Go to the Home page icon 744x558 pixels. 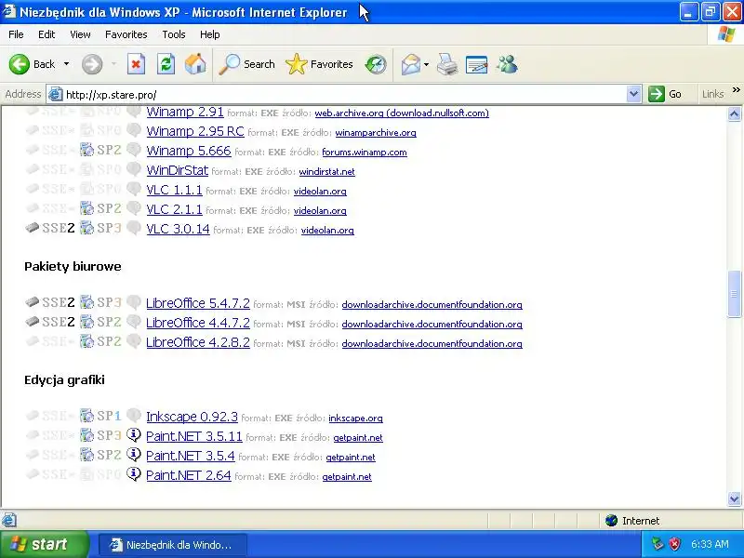[195, 64]
